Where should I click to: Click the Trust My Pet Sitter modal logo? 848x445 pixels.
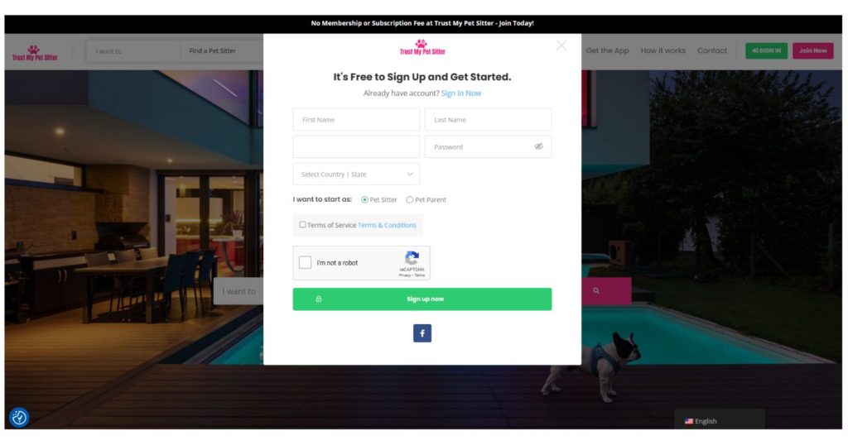point(422,47)
